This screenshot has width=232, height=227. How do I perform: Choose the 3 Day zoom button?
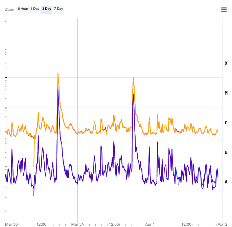pos(47,9)
